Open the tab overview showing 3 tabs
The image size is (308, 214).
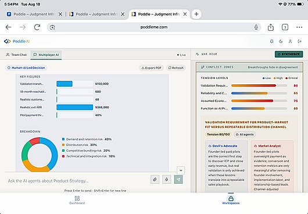[x=285, y=27]
